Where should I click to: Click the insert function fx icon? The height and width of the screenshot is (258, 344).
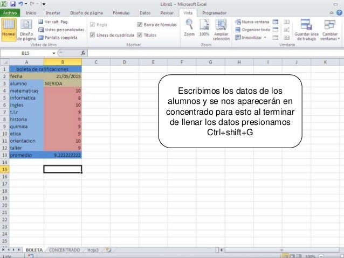click(x=83, y=53)
